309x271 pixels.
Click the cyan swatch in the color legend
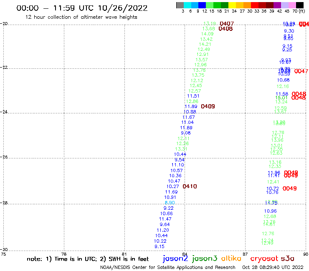click(x=187, y=5)
